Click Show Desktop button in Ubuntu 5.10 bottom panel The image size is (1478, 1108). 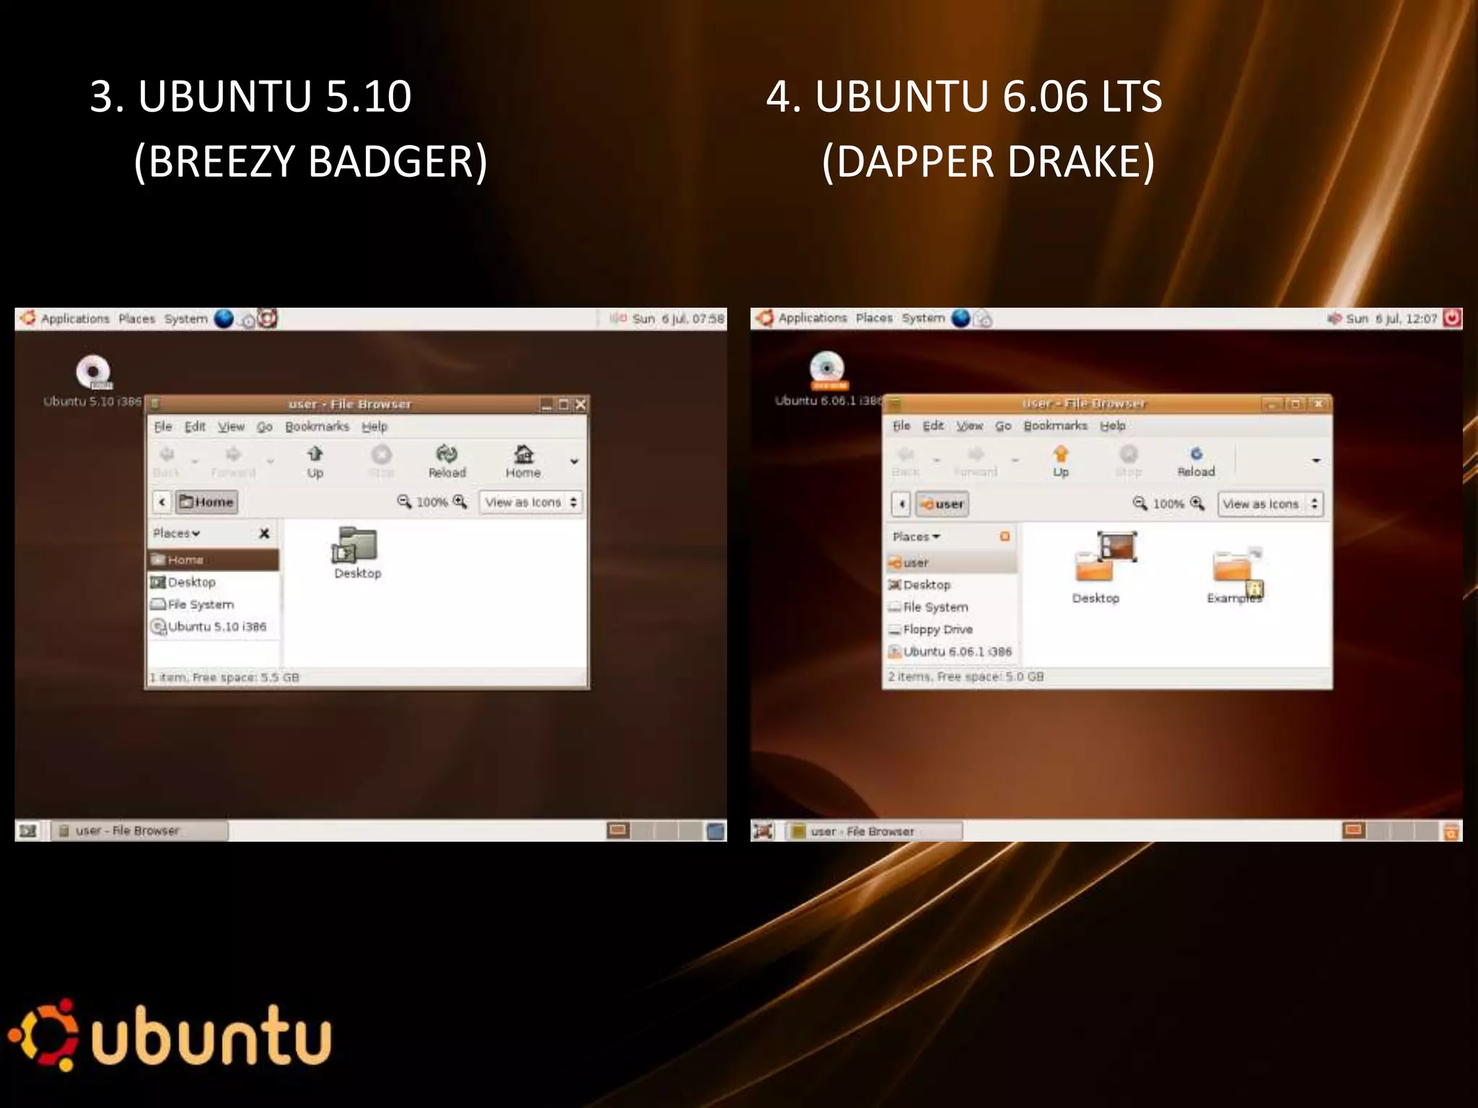(x=27, y=831)
